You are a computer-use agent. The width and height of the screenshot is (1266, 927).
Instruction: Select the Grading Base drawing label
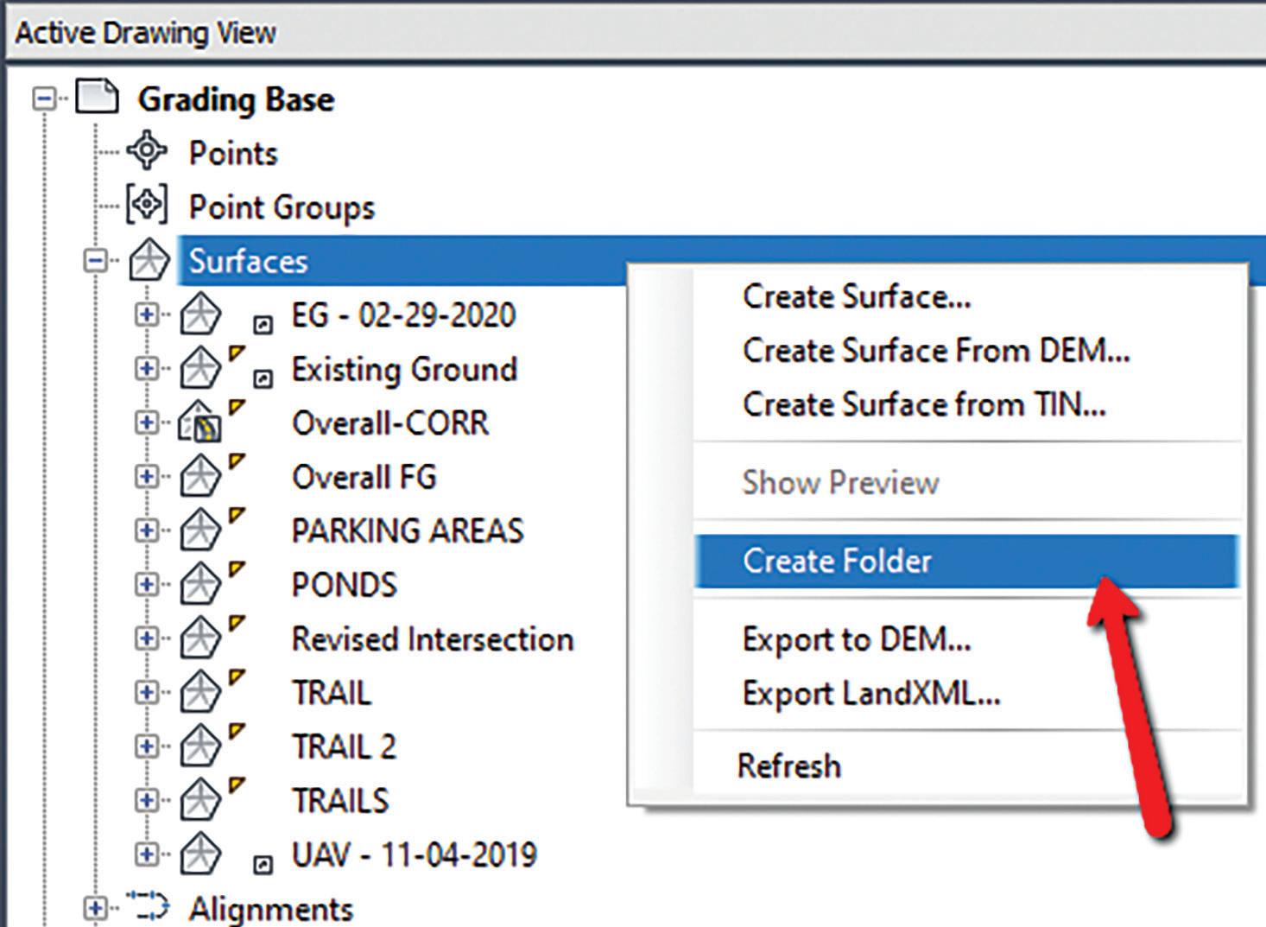click(x=236, y=99)
